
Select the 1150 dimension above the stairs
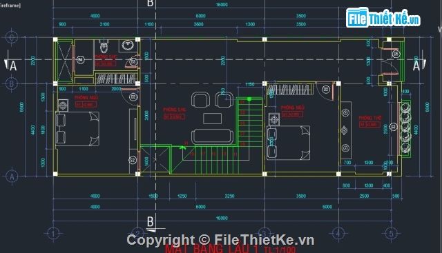[250, 84]
